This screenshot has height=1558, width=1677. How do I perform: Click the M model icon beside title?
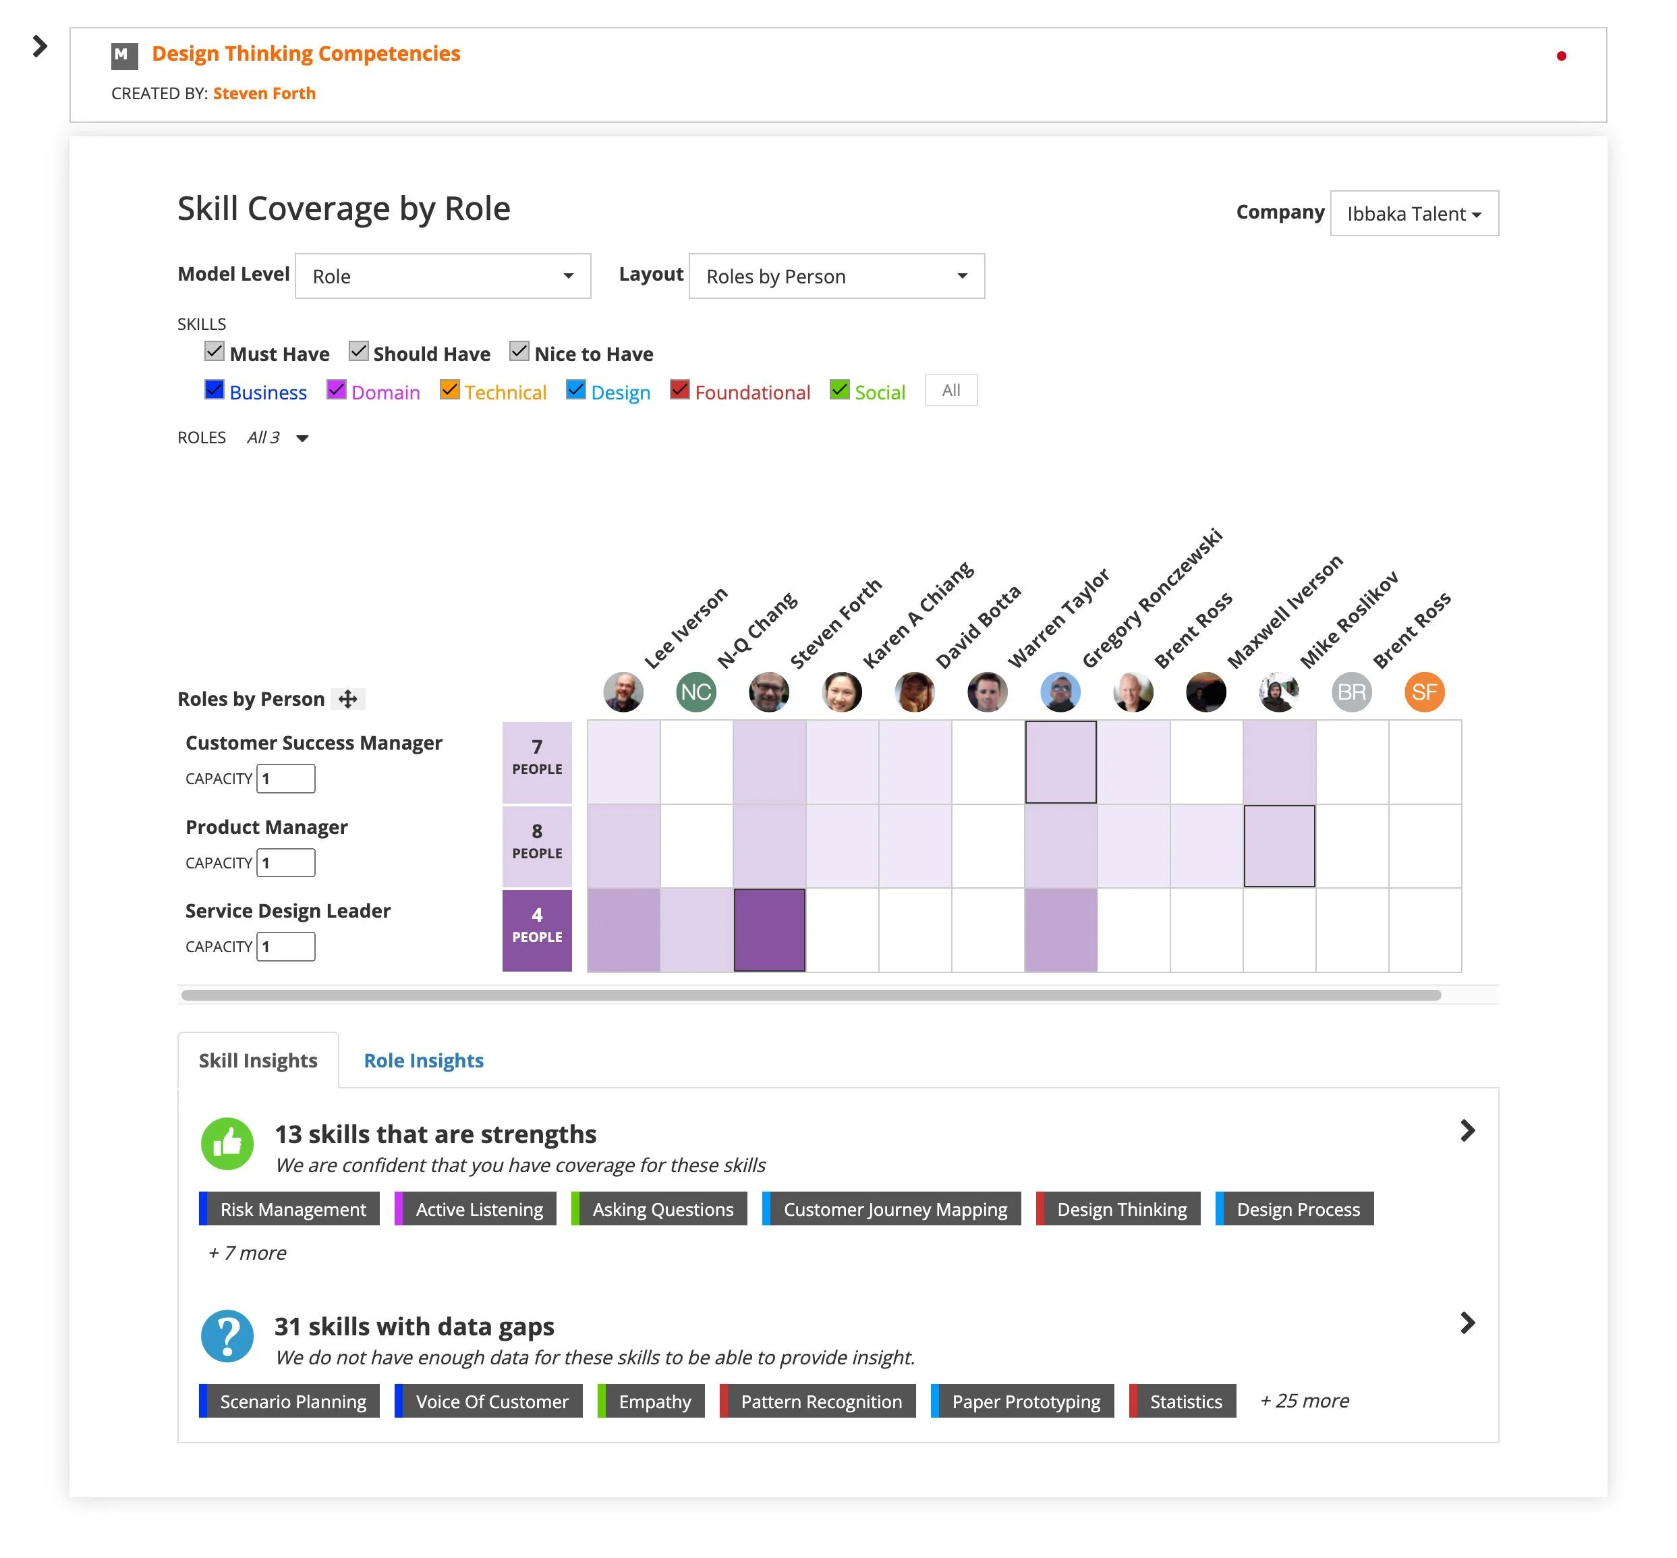pos(124,55)
